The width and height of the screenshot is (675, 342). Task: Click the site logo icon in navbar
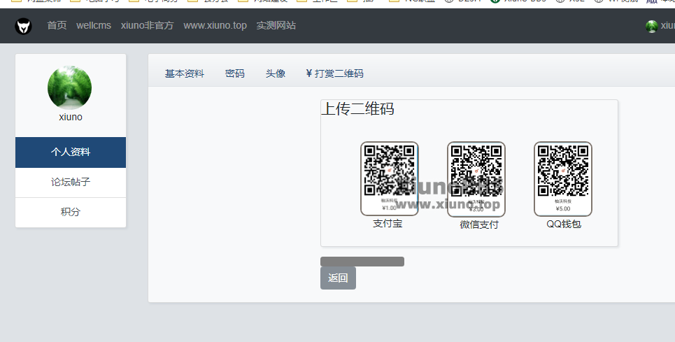(x=23, y=27)
